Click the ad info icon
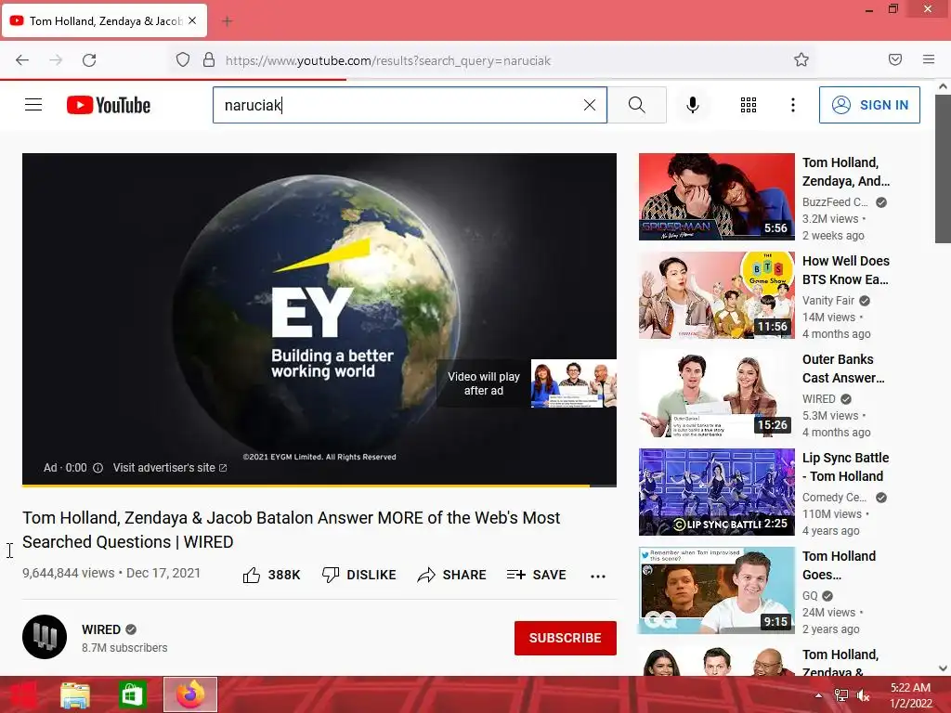This screenshot has width=951, height=713. point(98,468)
